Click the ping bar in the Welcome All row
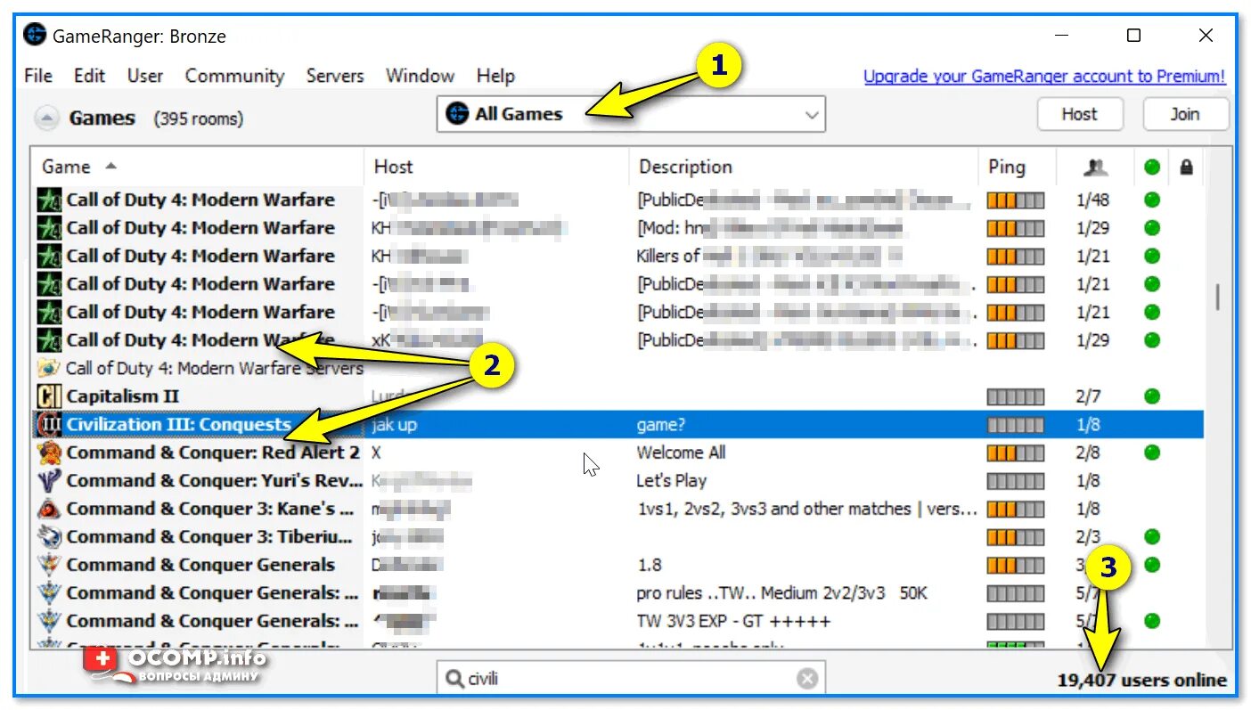1251x710 pixels. tap(1015, 453)
